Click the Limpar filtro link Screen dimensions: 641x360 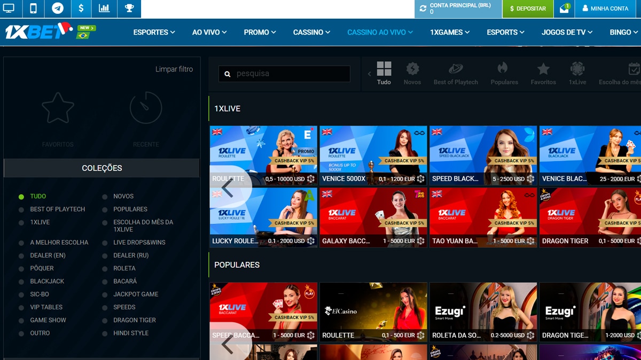174,69
